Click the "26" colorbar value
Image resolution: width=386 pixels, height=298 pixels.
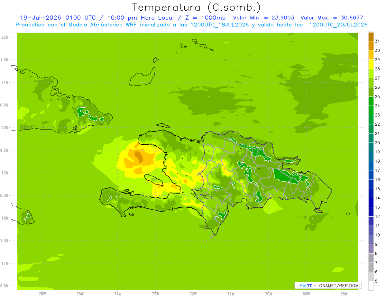pyautogui.click(x=378, y=87)
